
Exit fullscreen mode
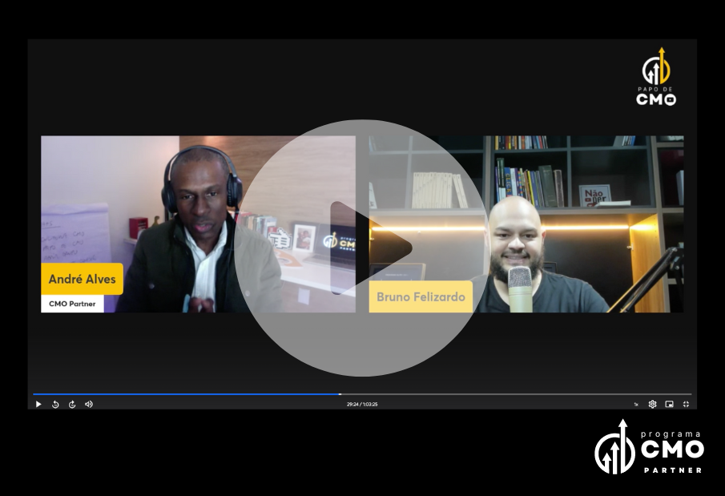pyautogui.click(x=686, y=405)
